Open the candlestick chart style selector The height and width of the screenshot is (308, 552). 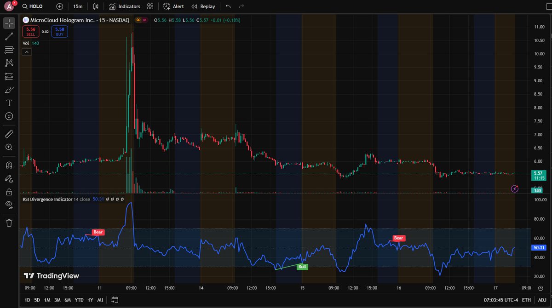pyautogui.click(x=96, y=6)
